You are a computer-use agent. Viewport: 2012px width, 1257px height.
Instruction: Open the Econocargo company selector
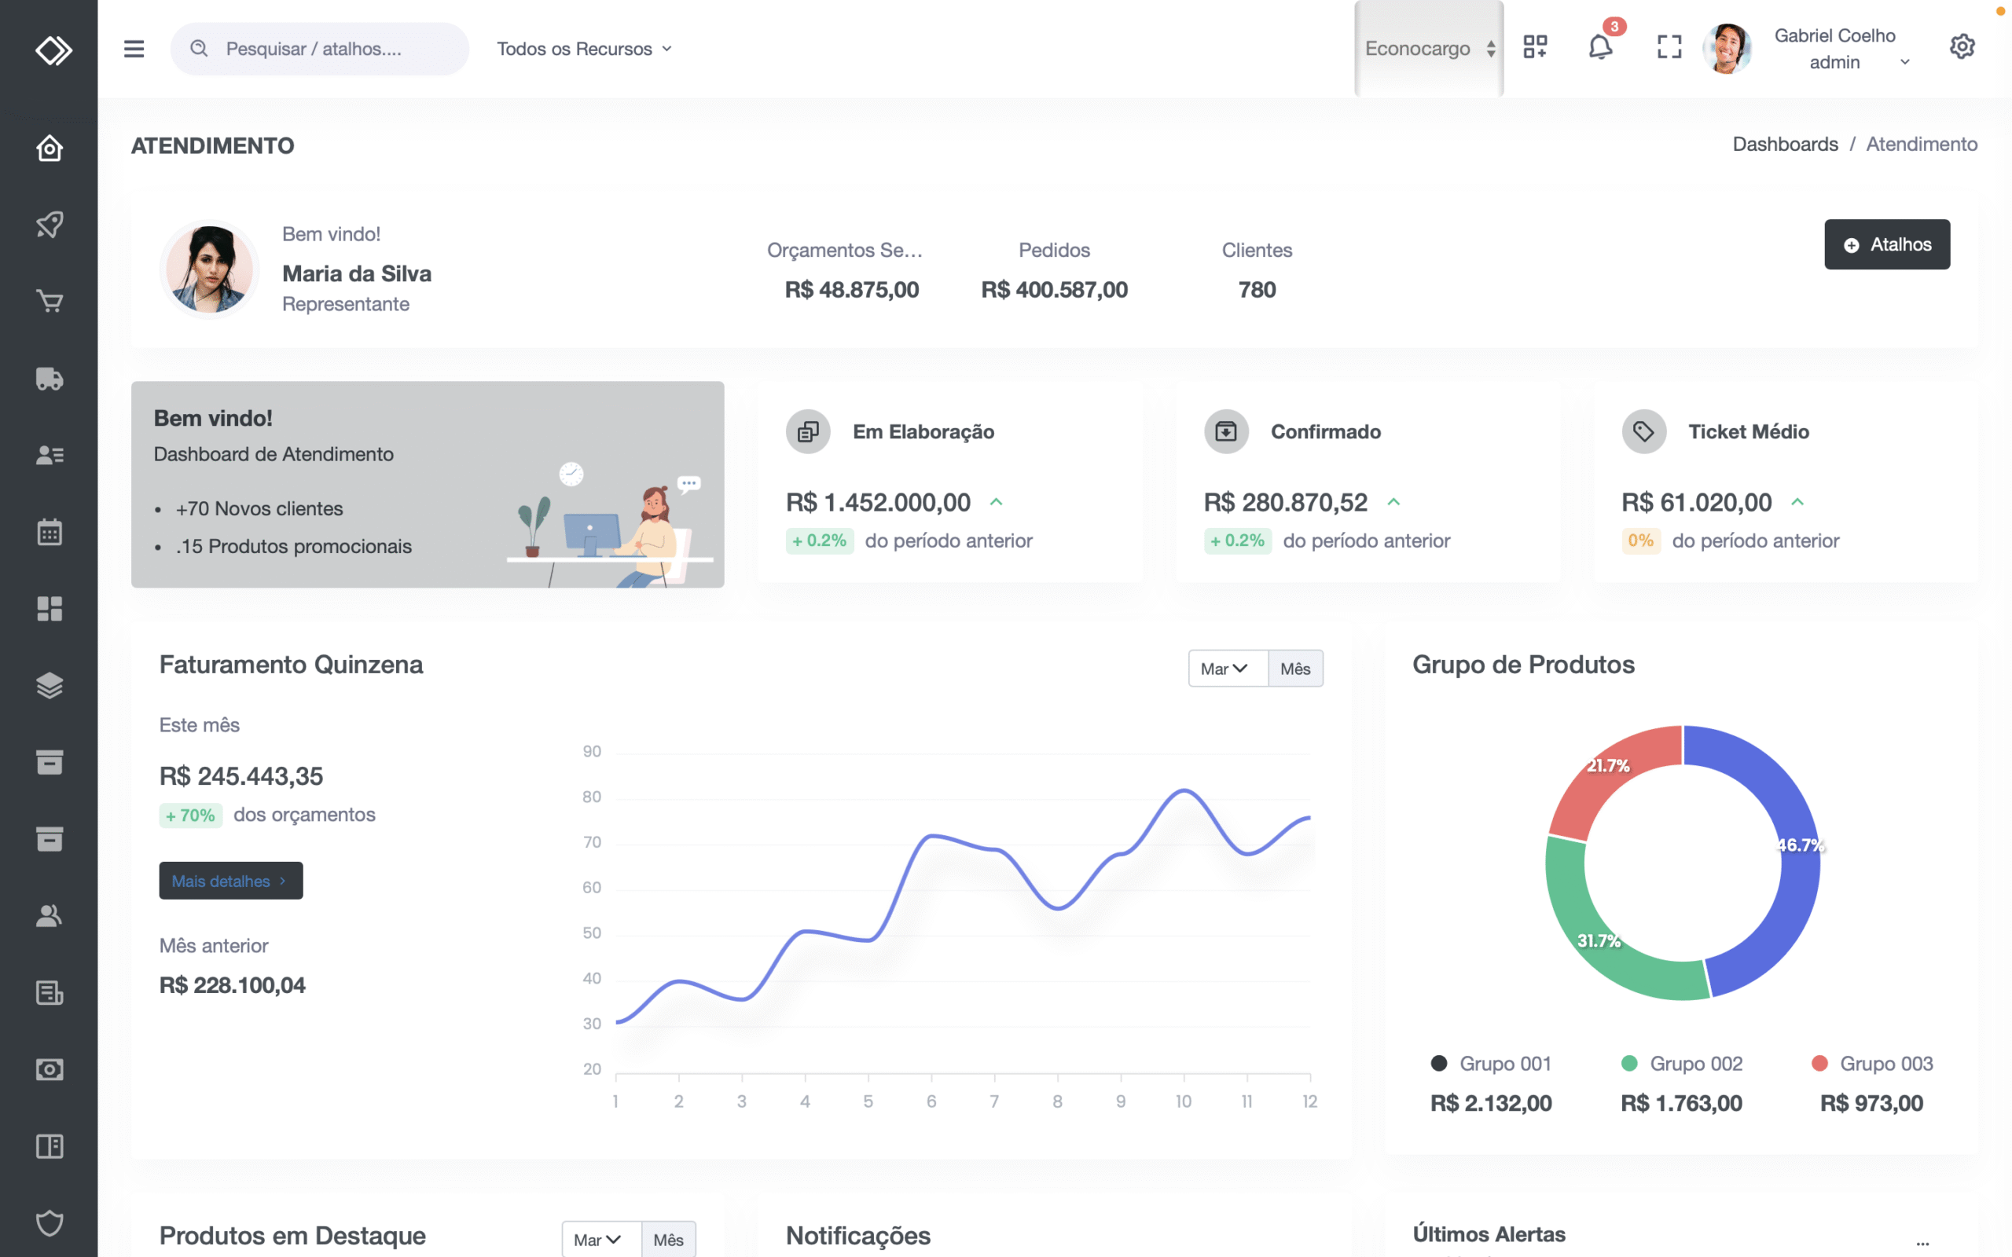tap(1428, 49)
